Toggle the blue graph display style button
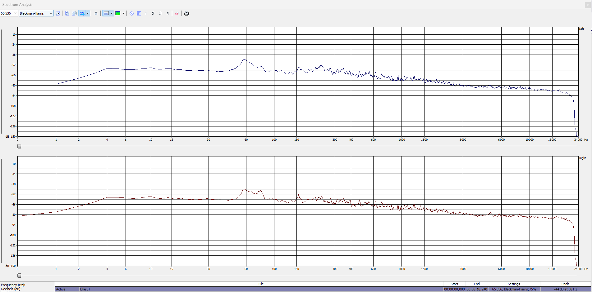 coord(106,13)
